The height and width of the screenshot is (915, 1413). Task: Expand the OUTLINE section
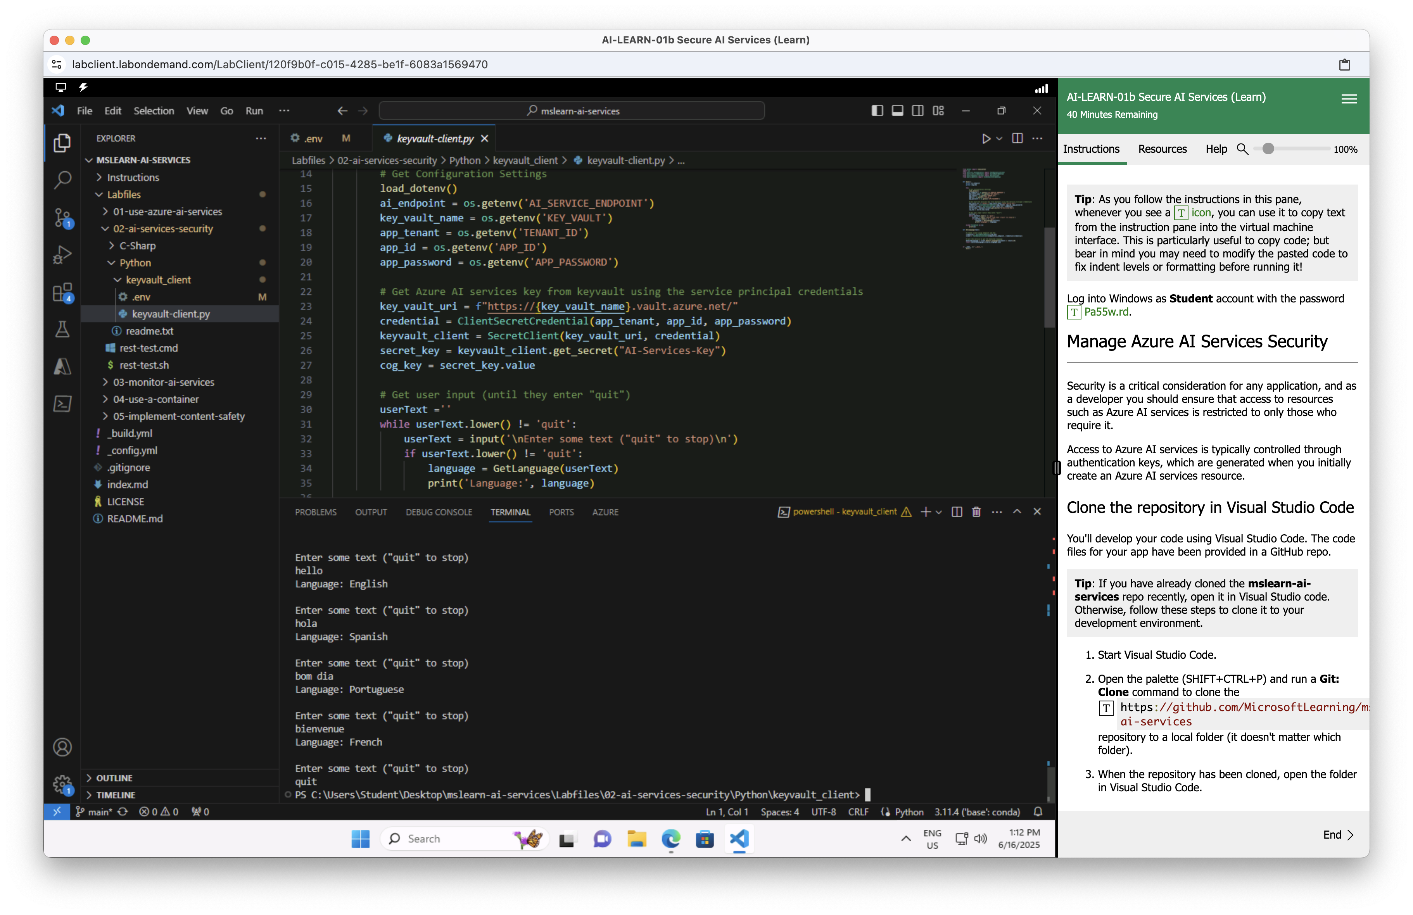(114, 778)
